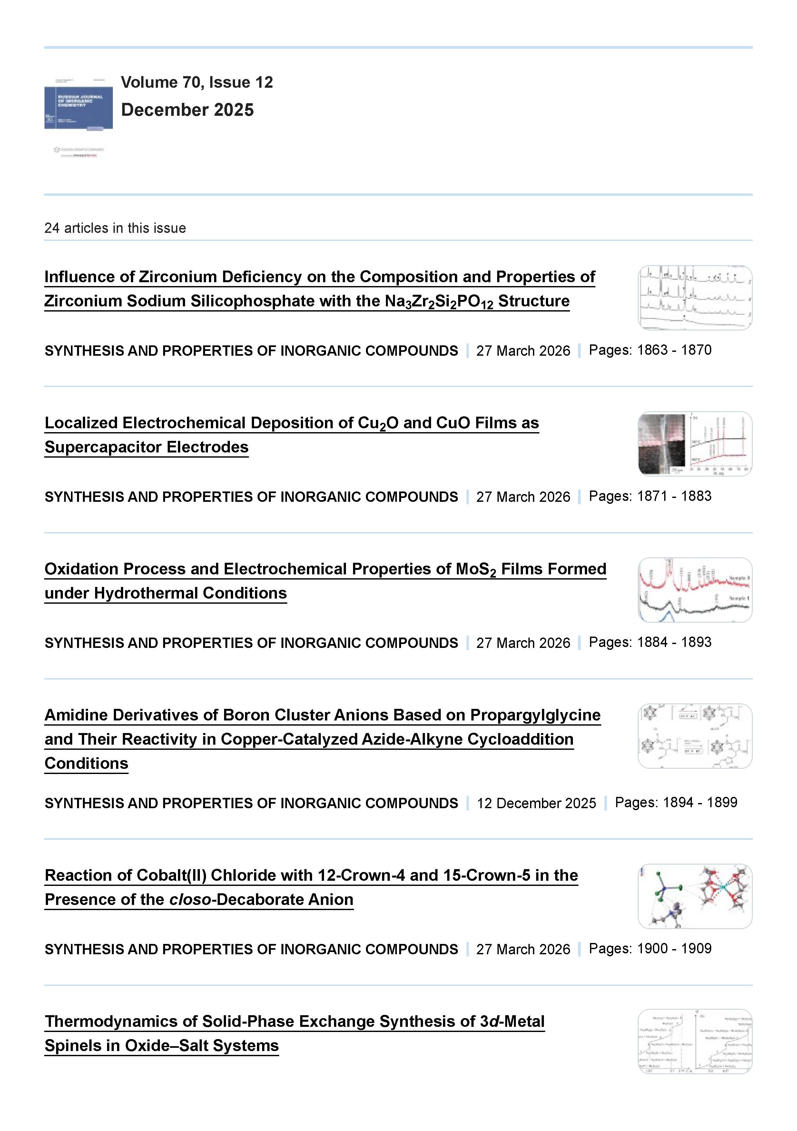Open the Cobalt(II) Chloride crown ether article

point(311,875)
